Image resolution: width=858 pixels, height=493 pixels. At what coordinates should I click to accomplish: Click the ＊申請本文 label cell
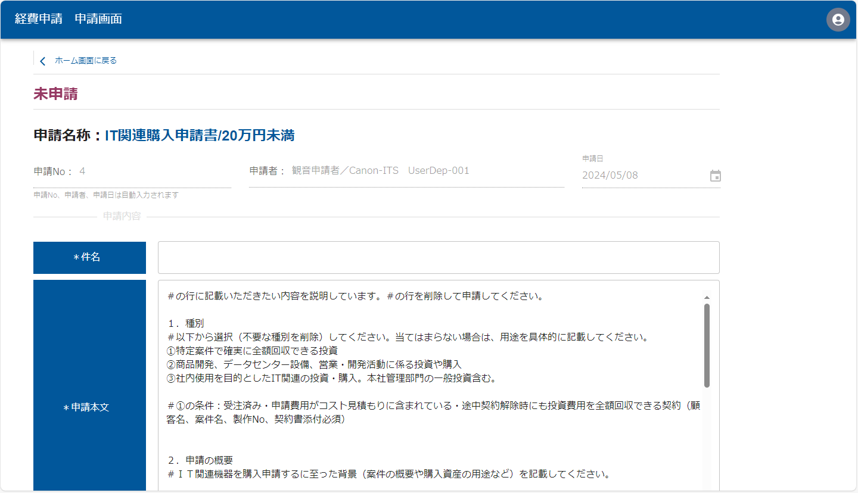click(x=89, y=386)
